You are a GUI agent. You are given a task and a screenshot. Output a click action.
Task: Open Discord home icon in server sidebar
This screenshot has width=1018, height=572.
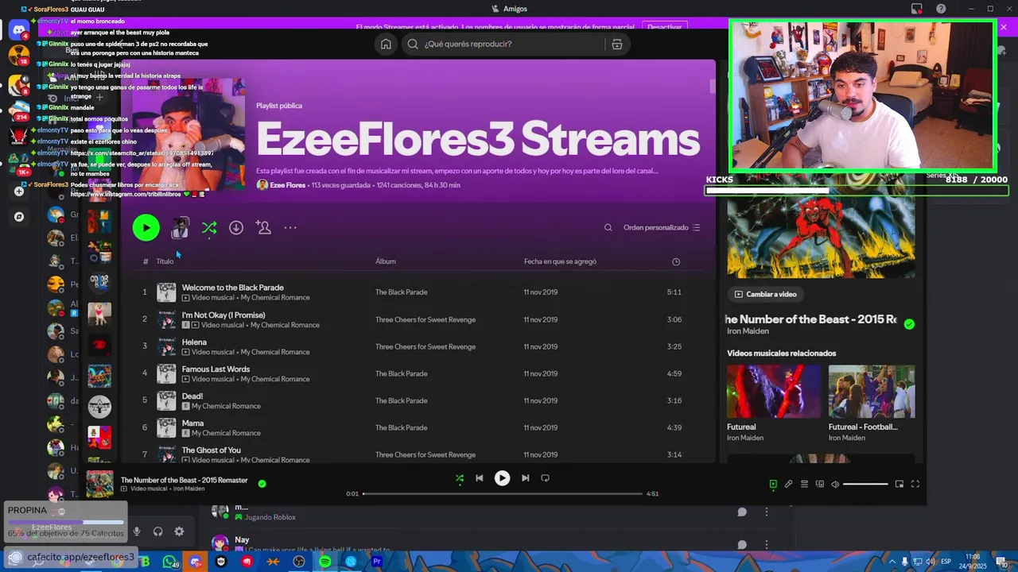pos(19,31)
